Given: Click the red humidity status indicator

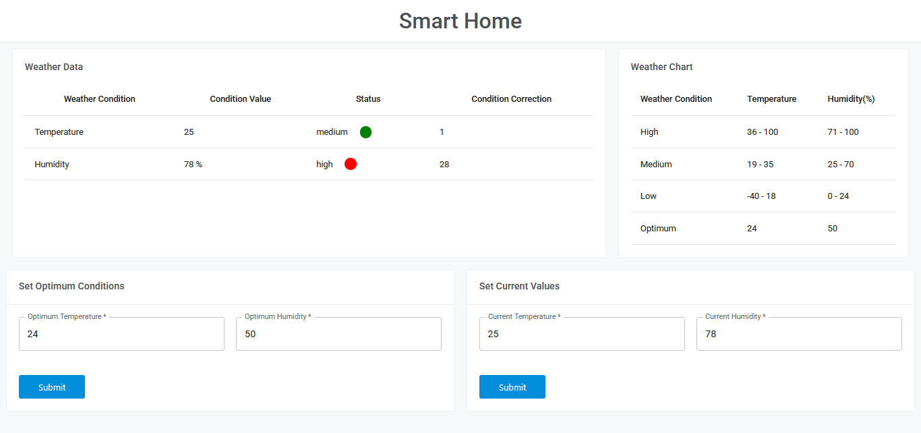Looking at the screenshot, I should pyautogui.click(x=351, y=164).
